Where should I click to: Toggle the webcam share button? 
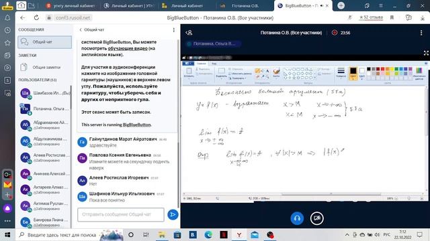(316, 218)
